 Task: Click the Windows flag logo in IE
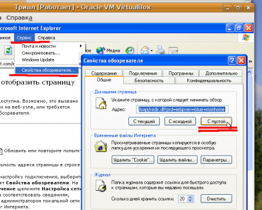click(246, 37)
